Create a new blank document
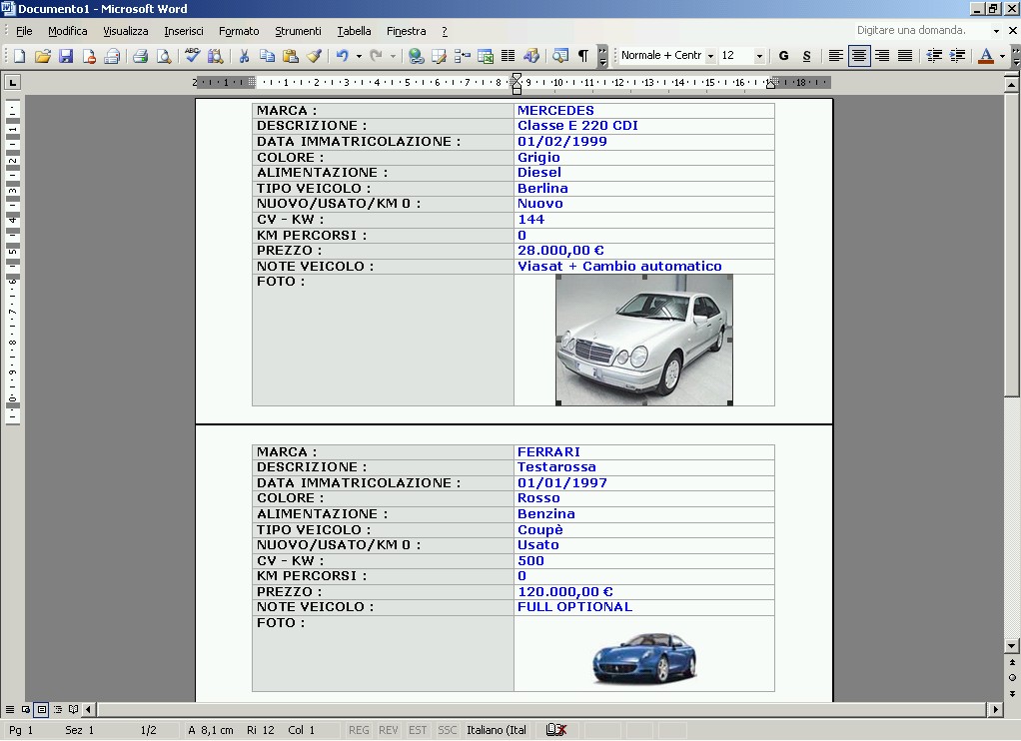 click(20, 56)
